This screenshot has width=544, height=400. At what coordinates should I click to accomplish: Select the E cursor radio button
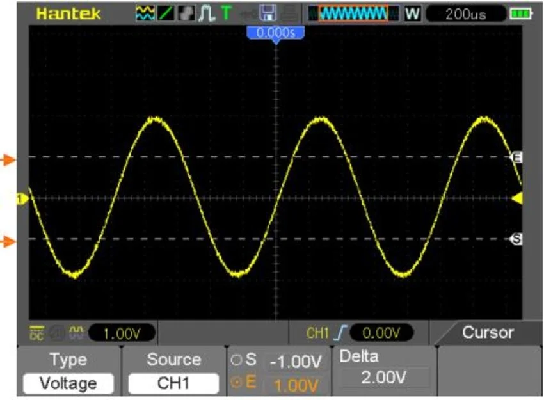click(x=235, y=383)
